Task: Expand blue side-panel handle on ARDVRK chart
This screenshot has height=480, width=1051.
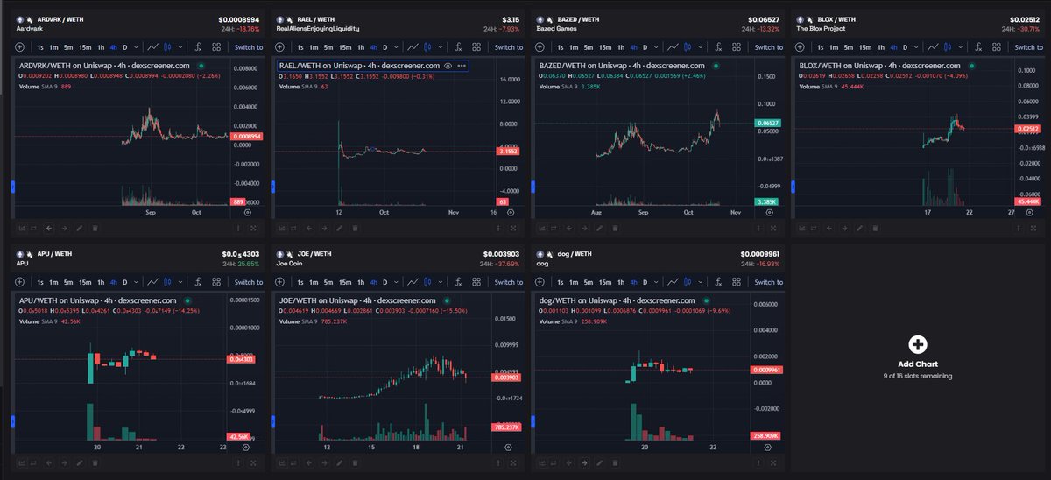Action: tap(12, 186)
